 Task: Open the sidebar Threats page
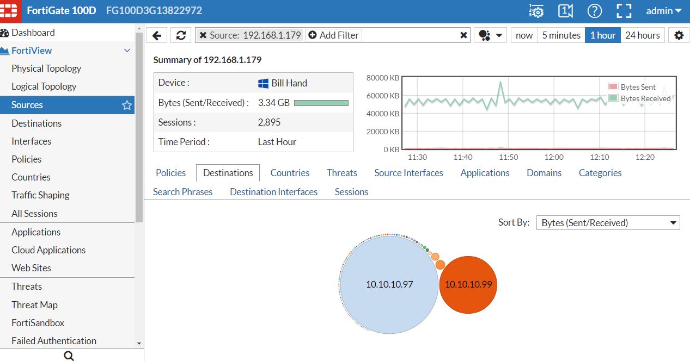coord(27,287)
